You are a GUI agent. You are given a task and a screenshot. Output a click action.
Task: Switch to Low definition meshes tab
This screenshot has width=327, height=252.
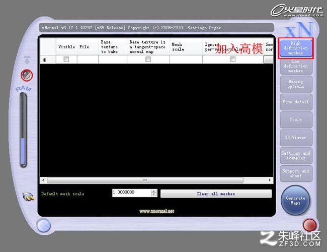pyautogui.click(x=296, y=67)
